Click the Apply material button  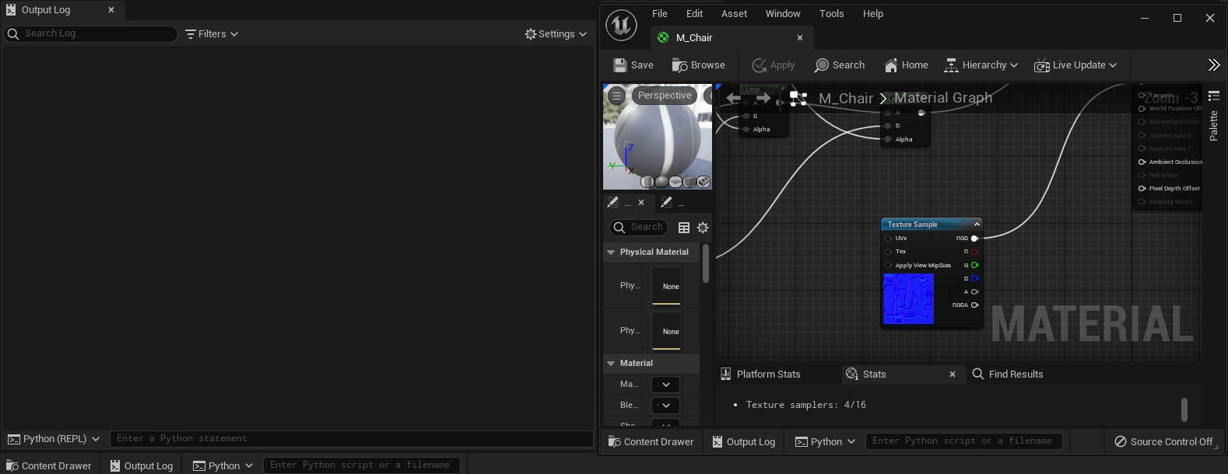click(774, 65)
